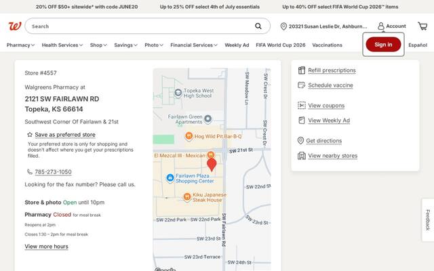Expand the Shop dropdown
The height and width of the screenshot is (271, 434).
(x=98, y=45)
